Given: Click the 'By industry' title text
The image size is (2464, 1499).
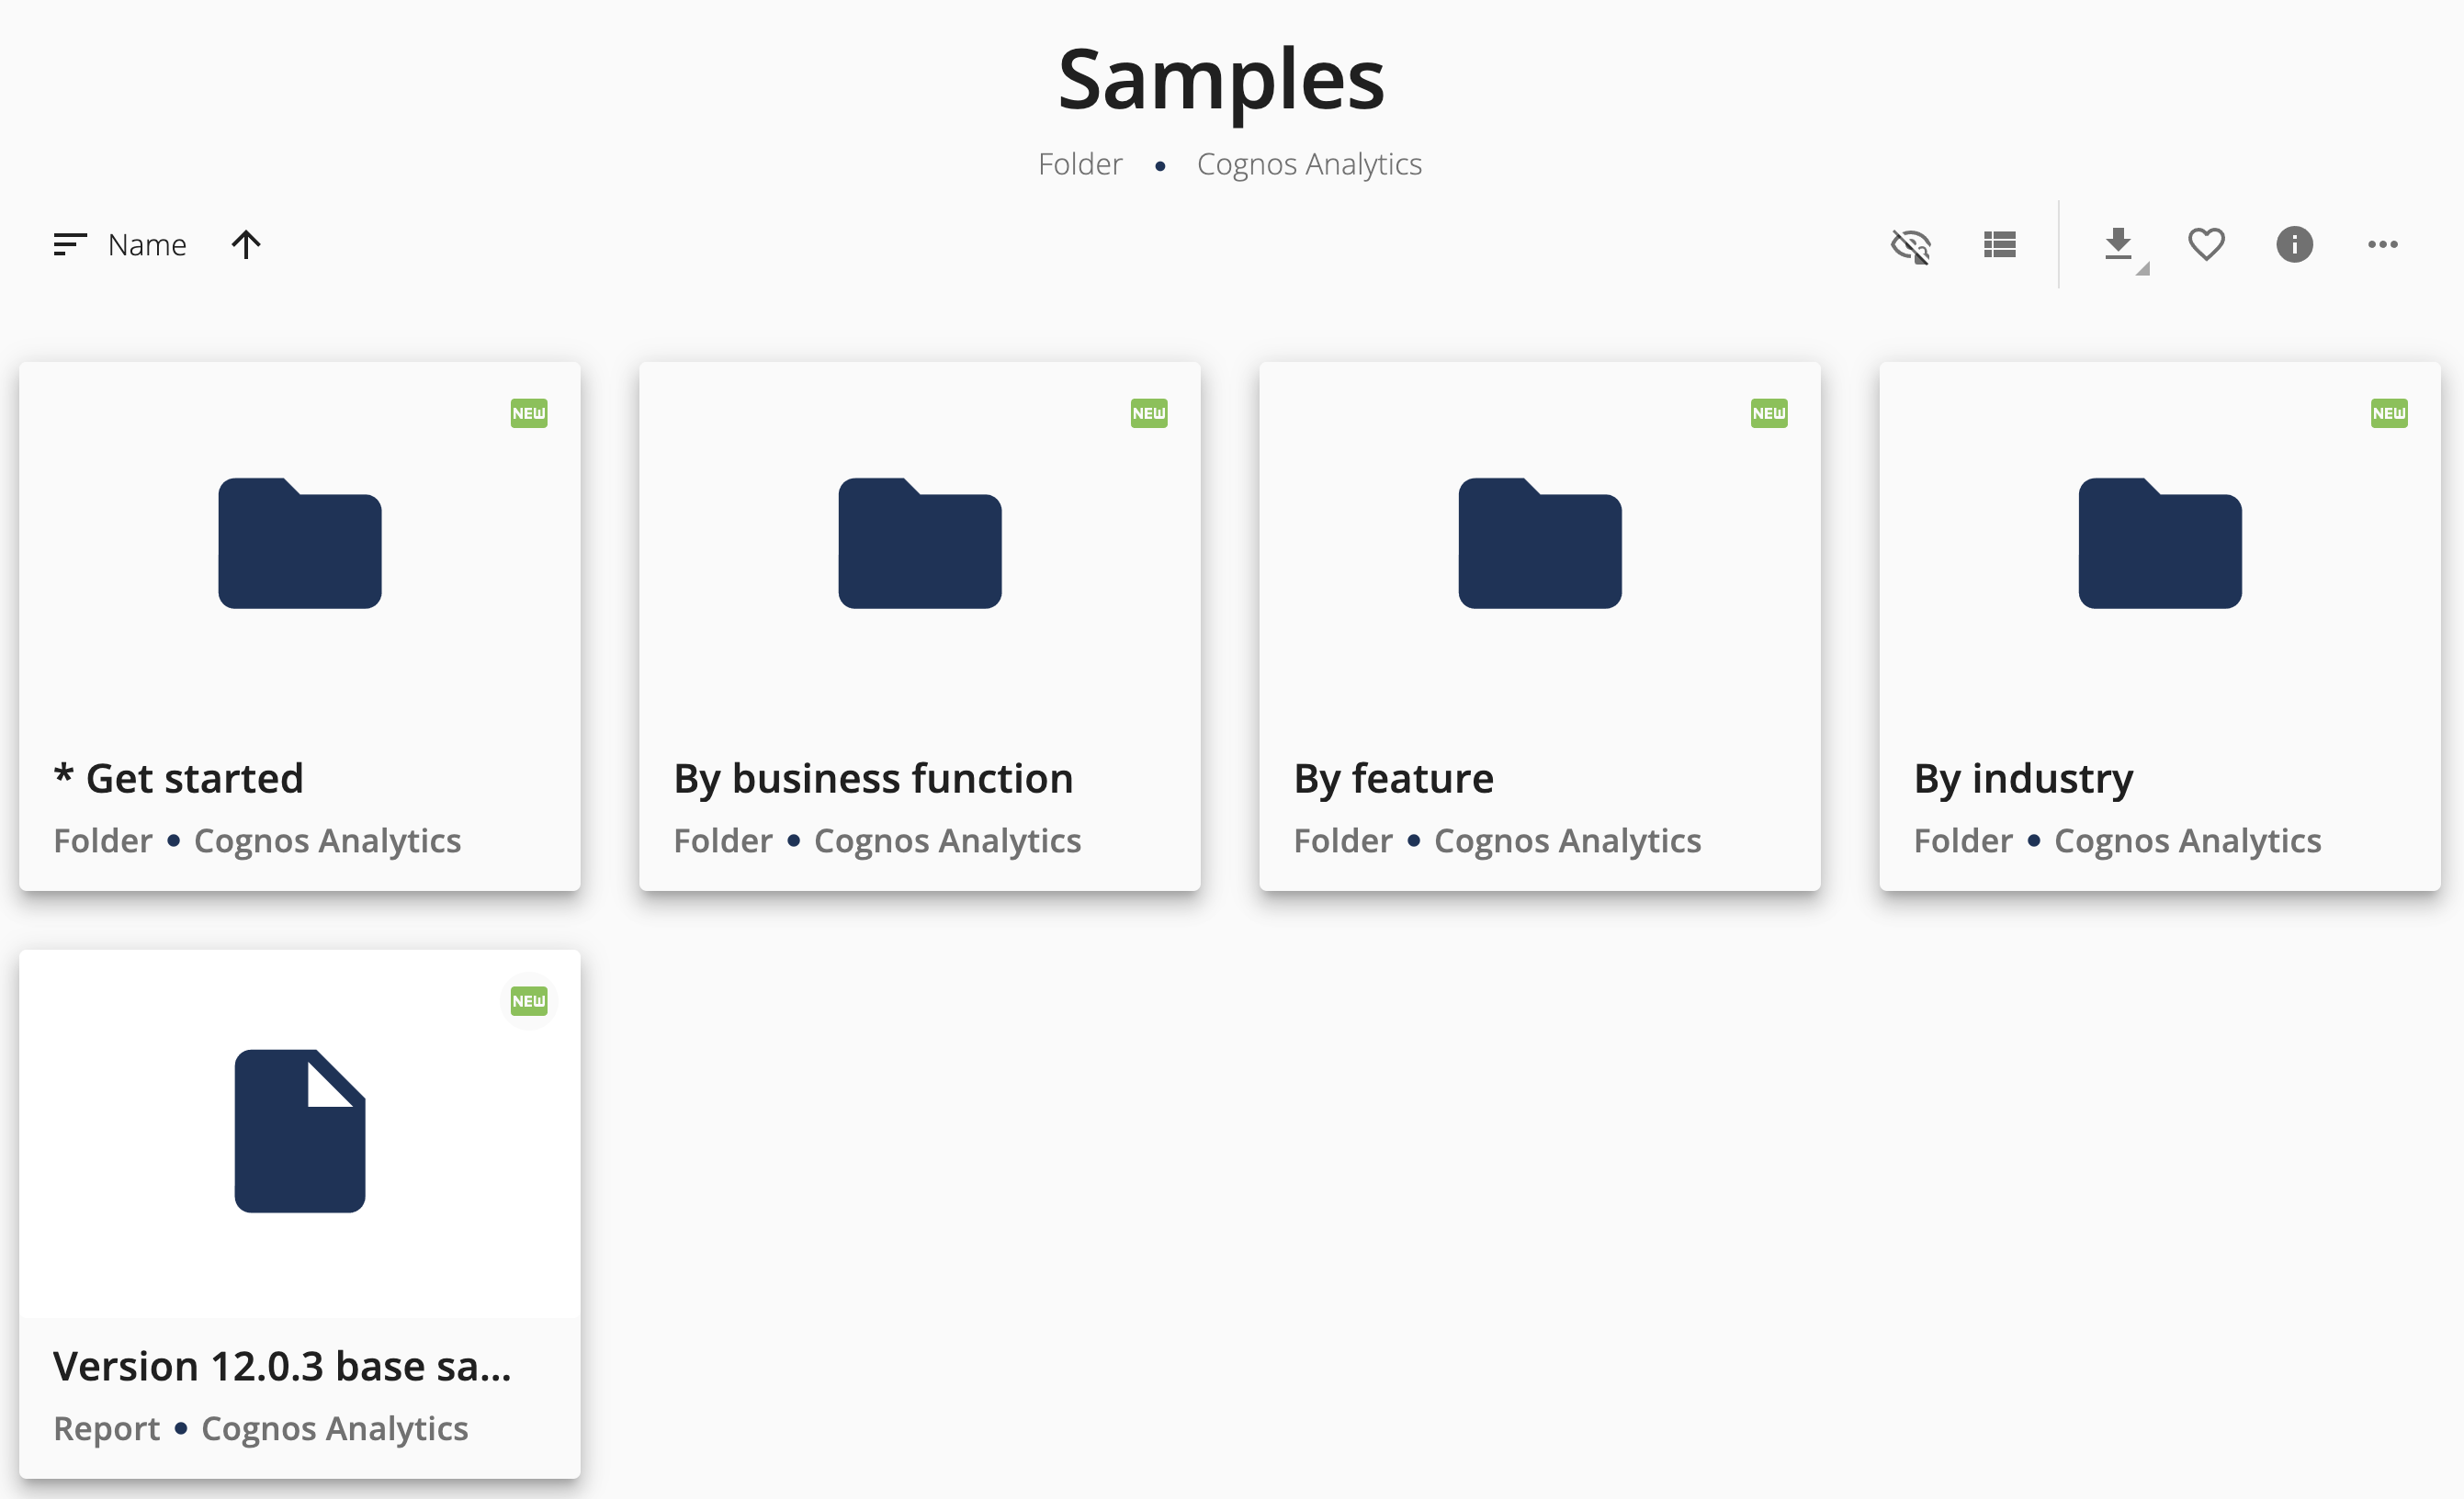Looking at the screenshot, I should [2023, 780].
